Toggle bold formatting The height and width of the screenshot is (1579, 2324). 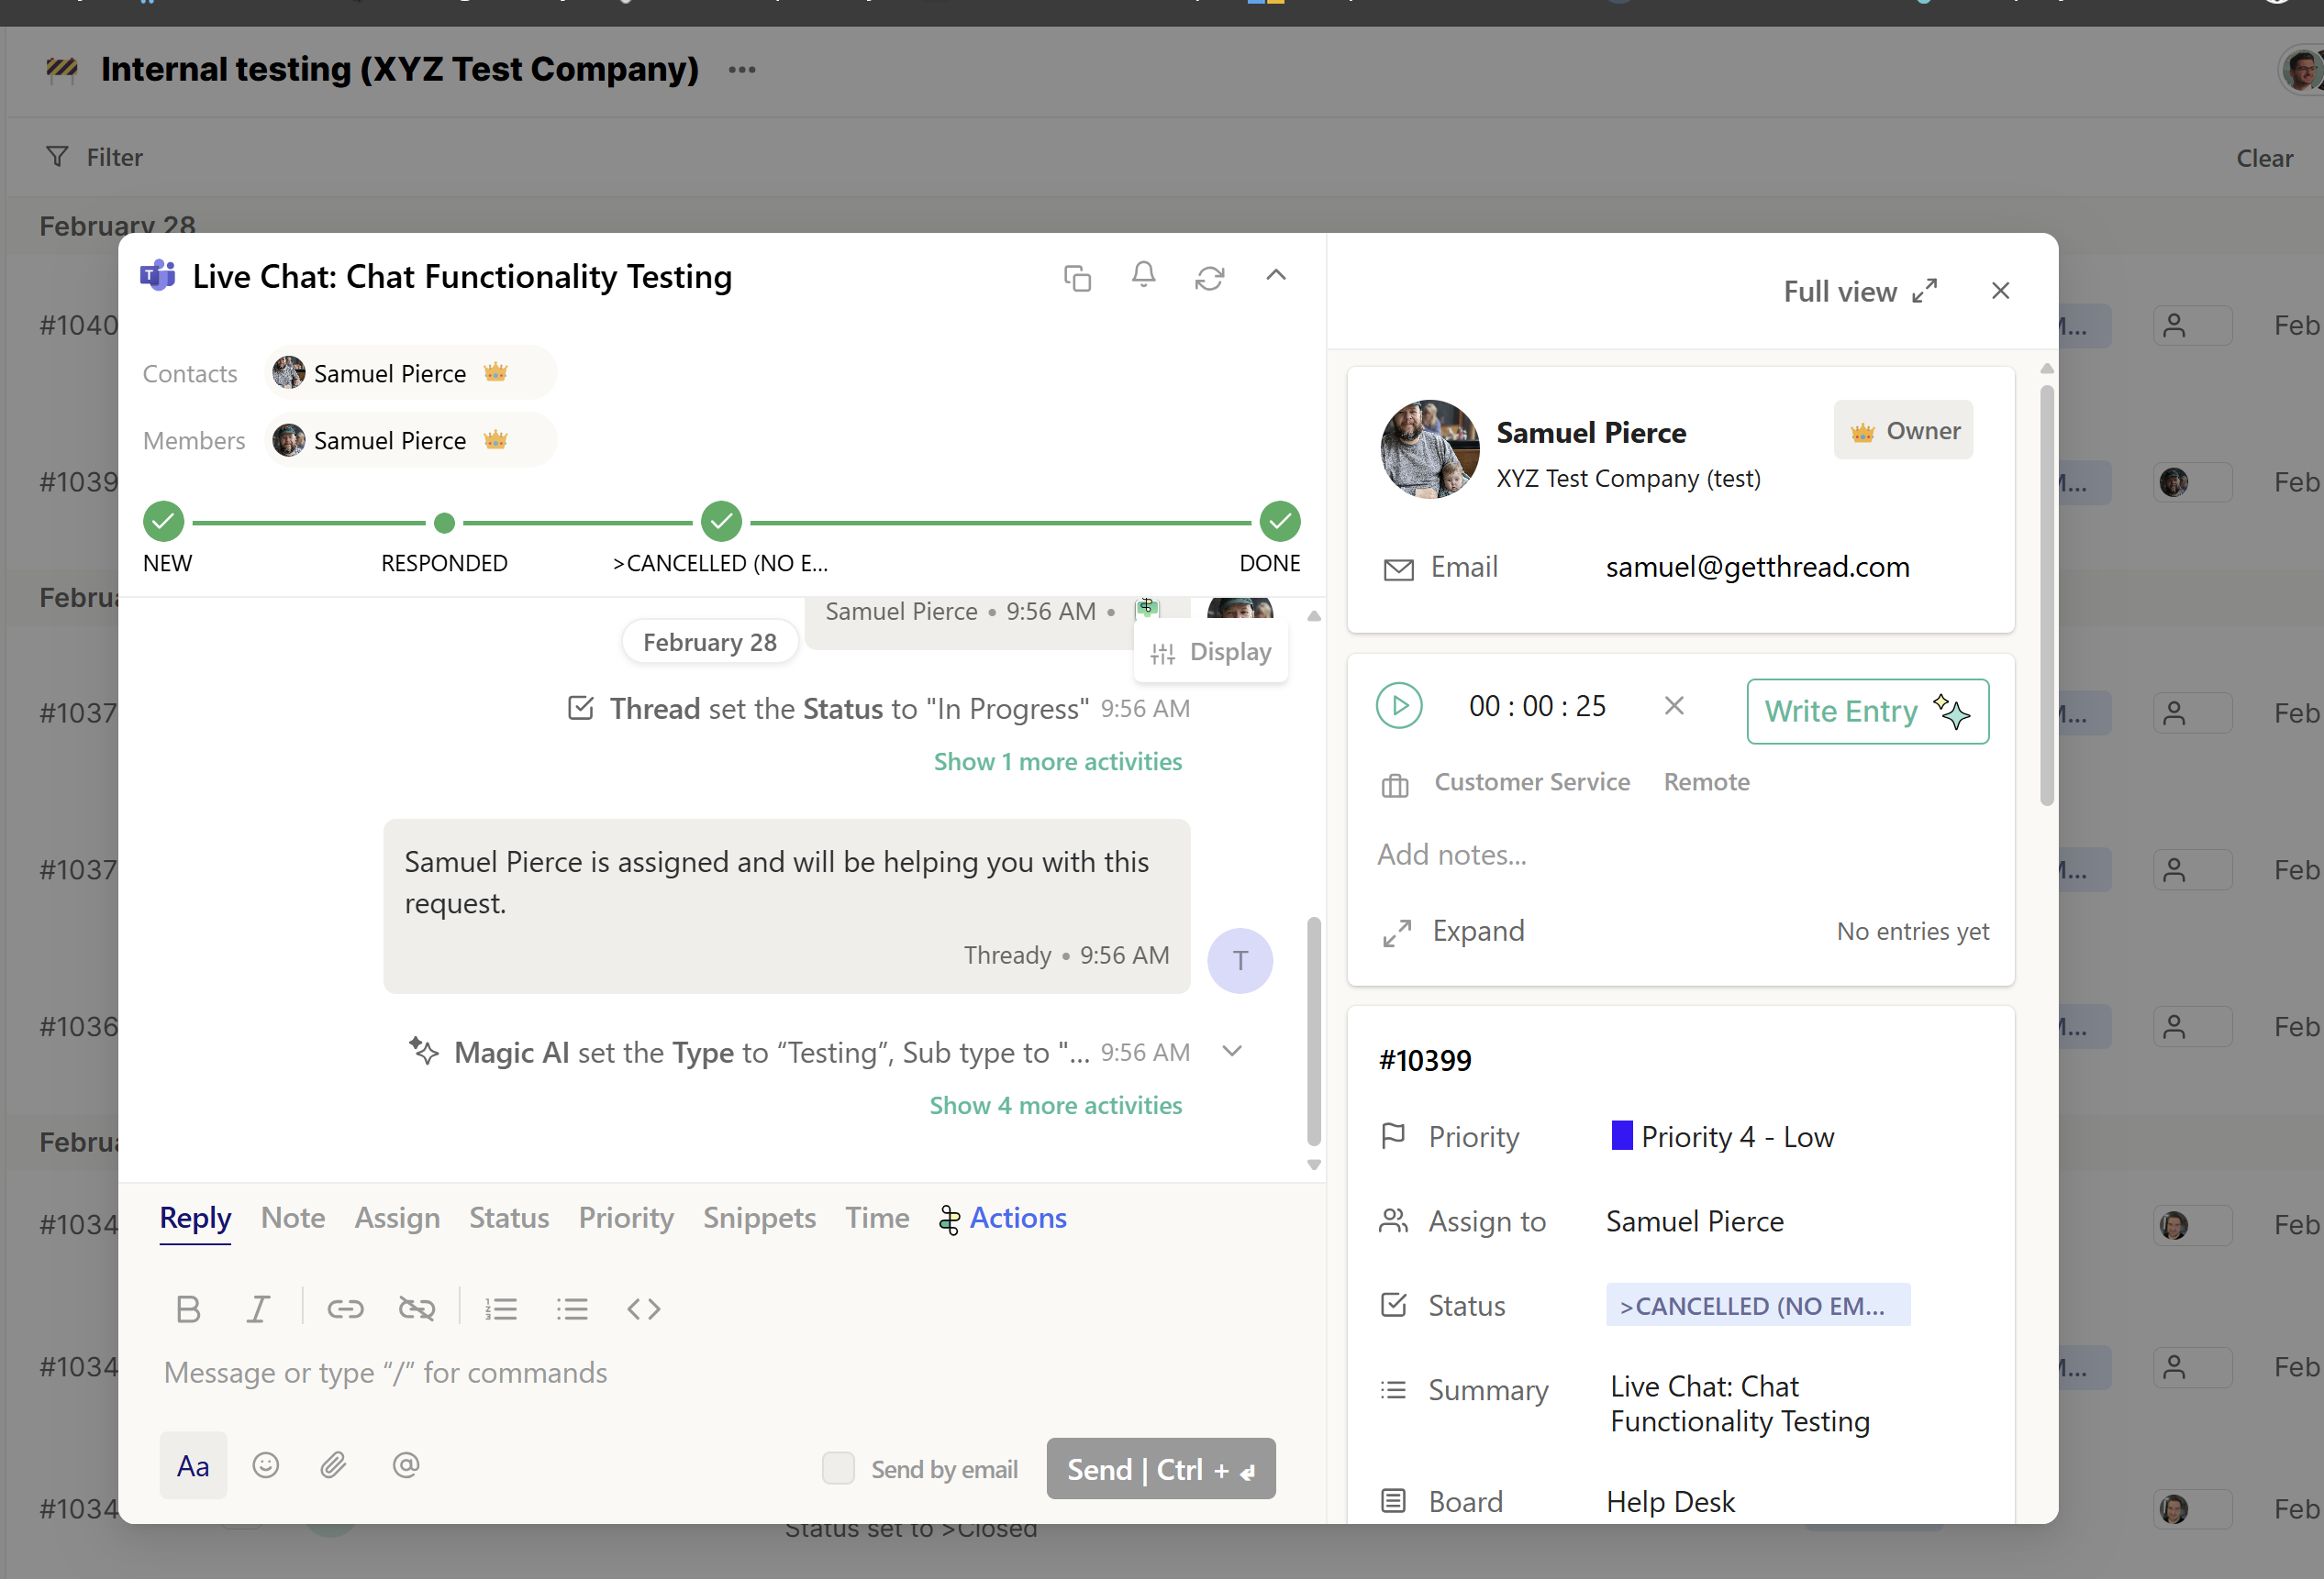(x=188, y=1308)
